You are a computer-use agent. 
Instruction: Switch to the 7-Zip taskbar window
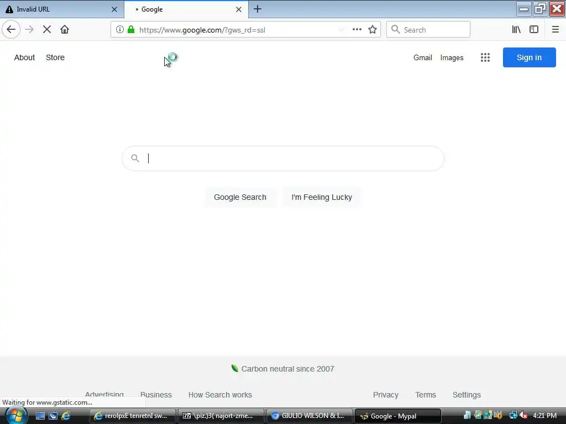tap(221, 416)
